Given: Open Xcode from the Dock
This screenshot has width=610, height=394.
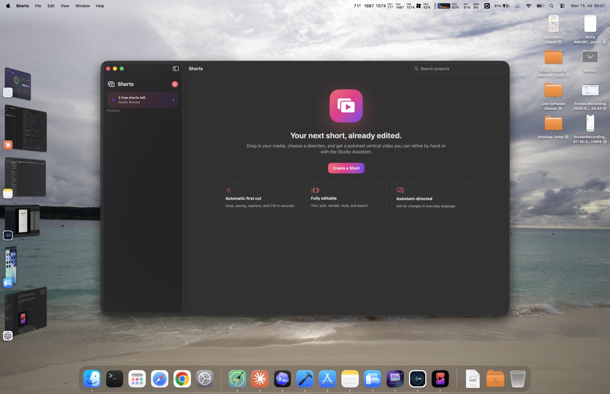Looking at the screenshot, I should pos(305,379).
